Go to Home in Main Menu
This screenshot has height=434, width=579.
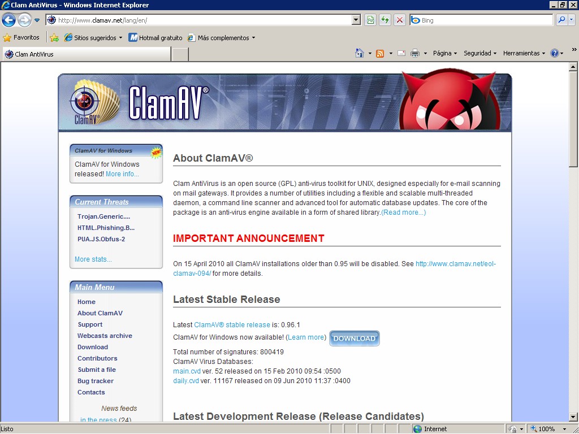(x=87, y=302)
